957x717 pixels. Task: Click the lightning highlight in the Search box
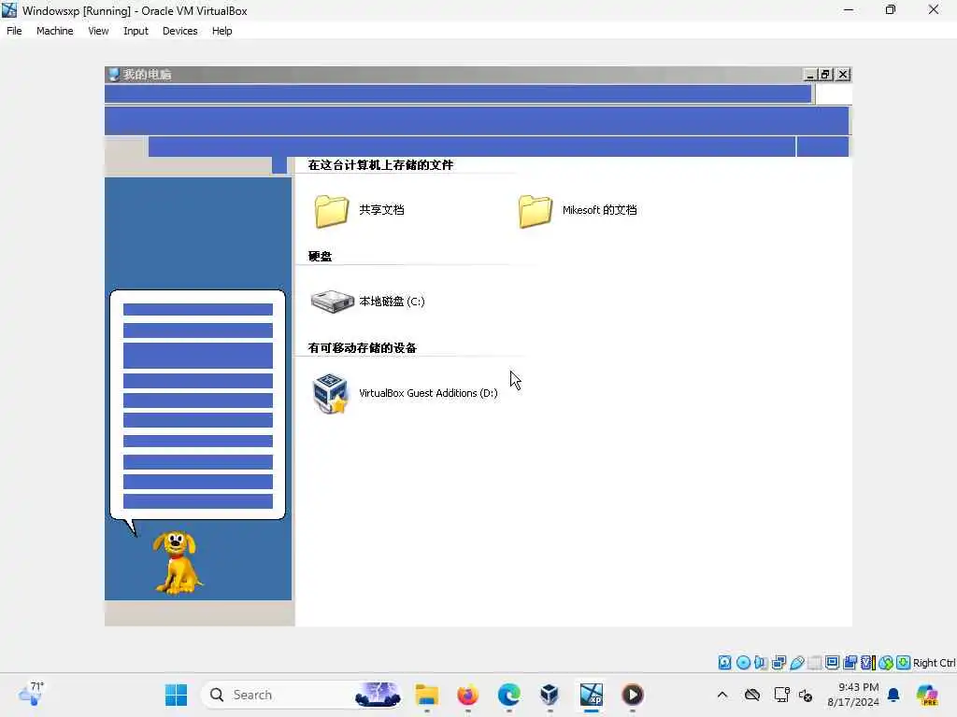coord(379,695)
